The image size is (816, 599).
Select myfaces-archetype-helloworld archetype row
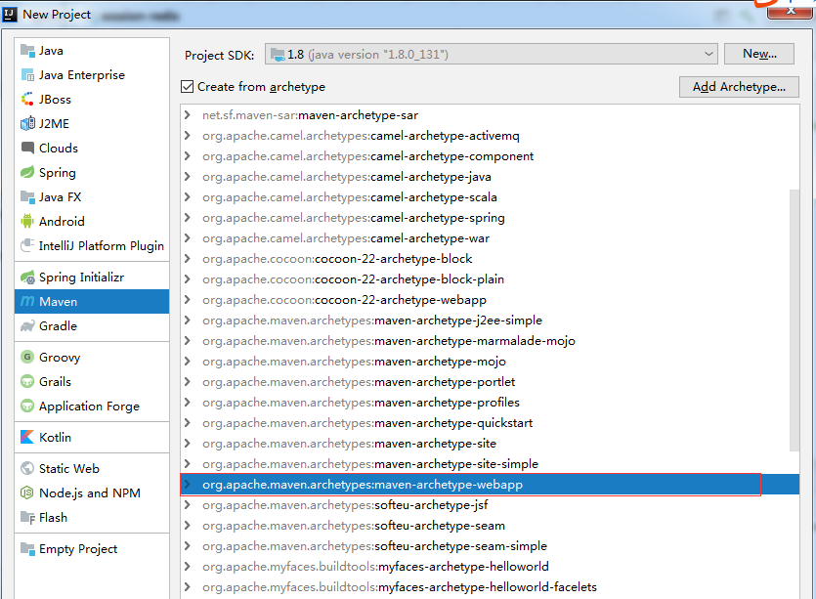490,566
